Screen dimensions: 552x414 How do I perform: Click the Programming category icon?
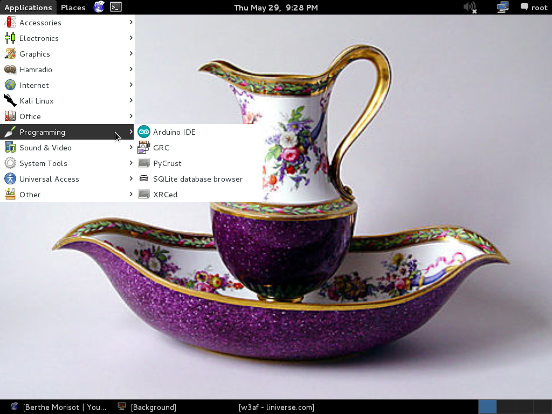pos(10,132)
